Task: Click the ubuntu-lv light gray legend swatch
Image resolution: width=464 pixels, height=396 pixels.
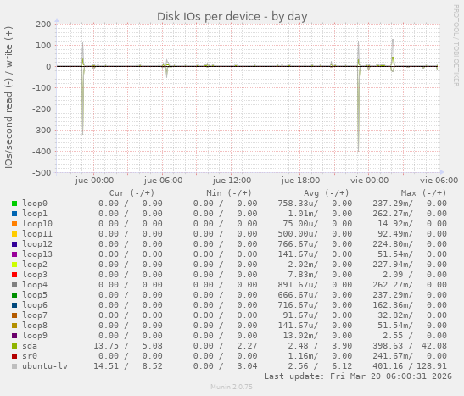Action: [14, 366]
